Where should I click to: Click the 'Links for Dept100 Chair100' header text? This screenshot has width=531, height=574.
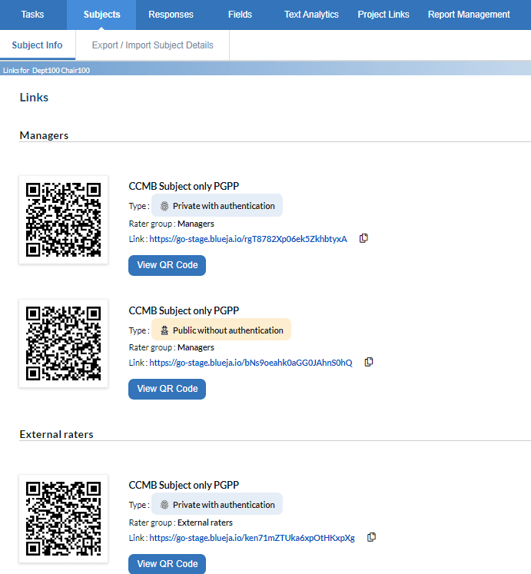pyautogui.click(x=46, y=70)
